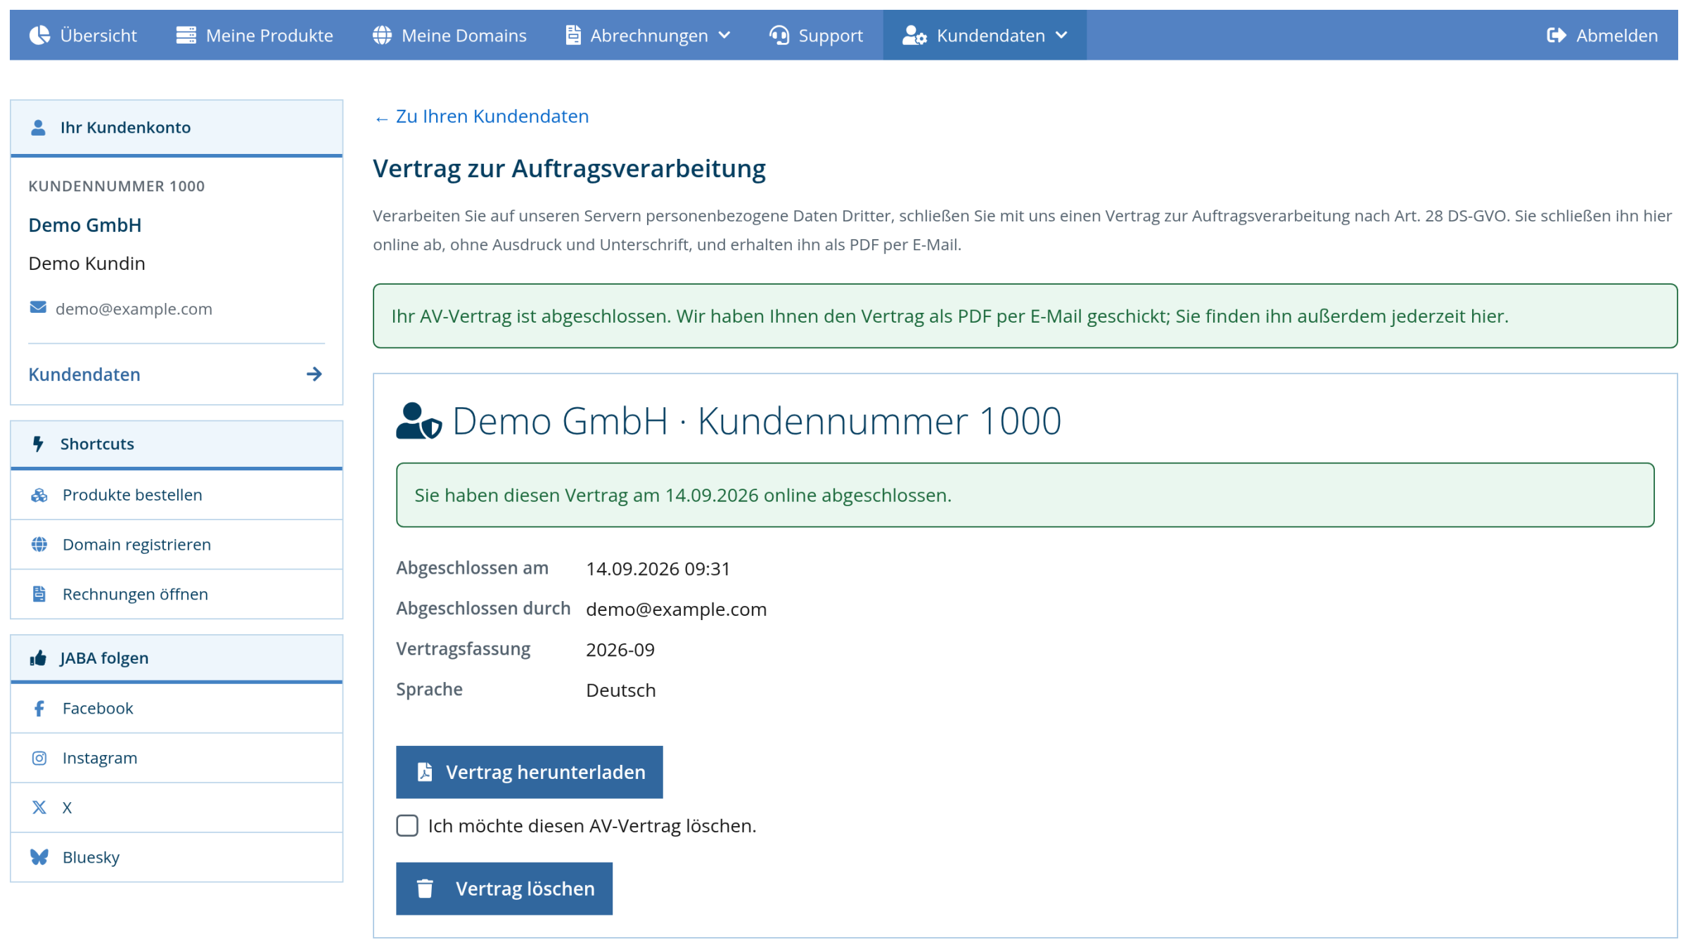1688x947 pixels.
Task: Click the Kundendaten user-gear icon
Action: (915, 35)
